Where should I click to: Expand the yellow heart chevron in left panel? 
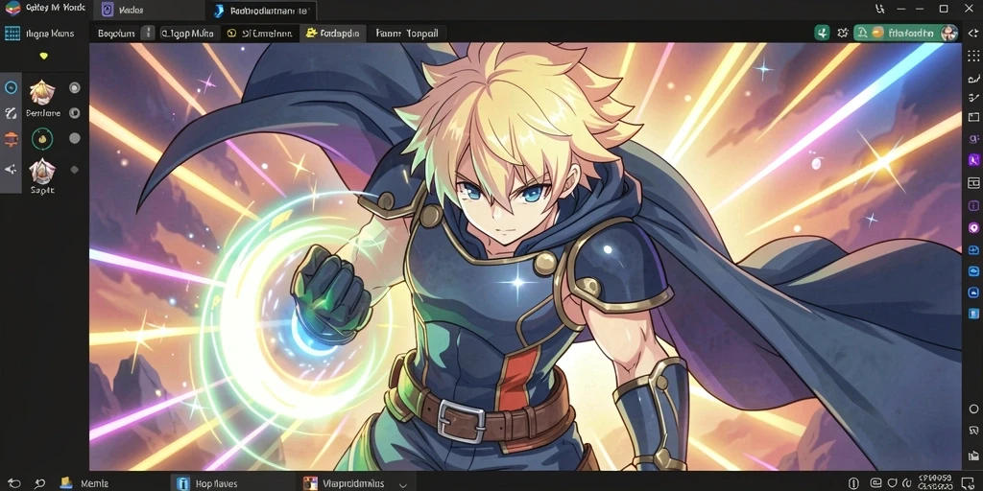(43, 57)
